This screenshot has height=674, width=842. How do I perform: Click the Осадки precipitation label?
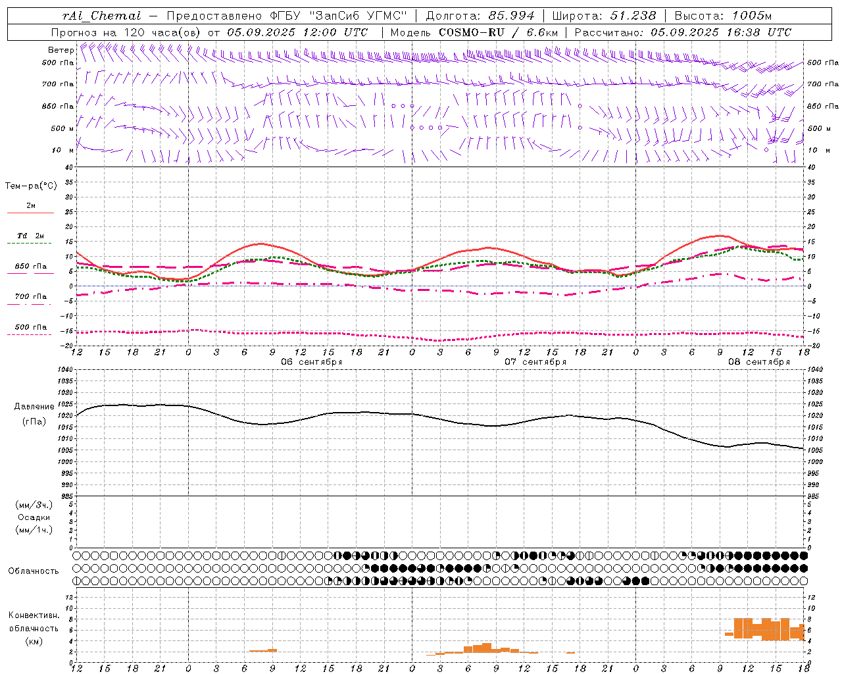click(x=34, y=517)
